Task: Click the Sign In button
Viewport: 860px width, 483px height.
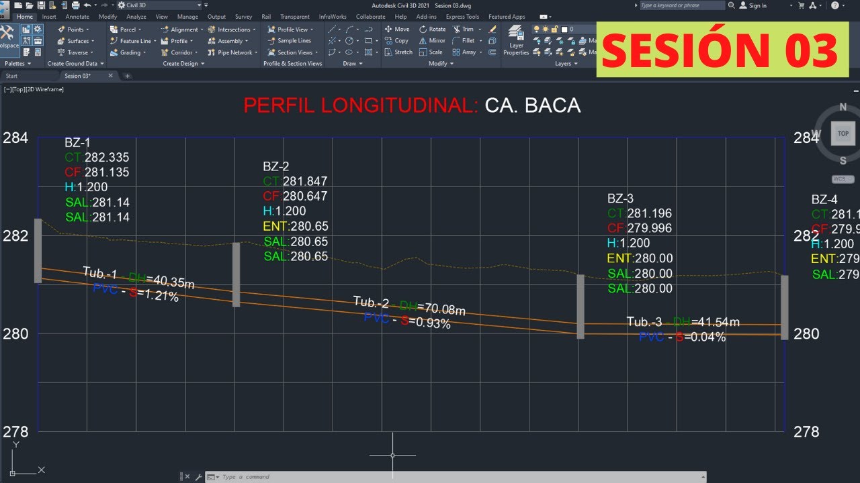Action: tap(753, 5)
